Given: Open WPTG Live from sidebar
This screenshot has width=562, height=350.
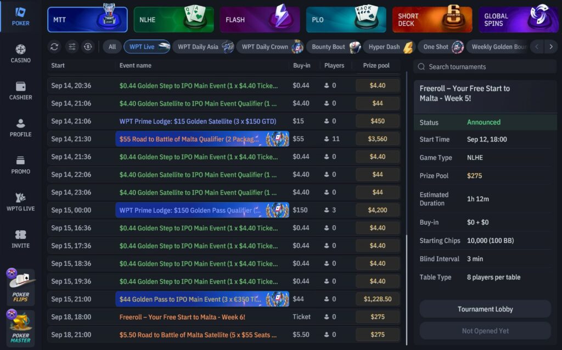Looking at the screenshot, I should click(21, 202).
